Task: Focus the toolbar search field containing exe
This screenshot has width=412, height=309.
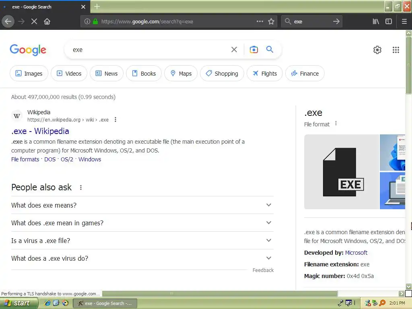Action: click(x=311, y=21)
